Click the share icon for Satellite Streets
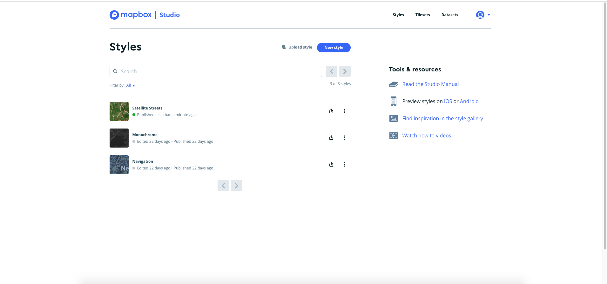The width and height of the screenshot is (607, 284). click(x=331, y=111)
